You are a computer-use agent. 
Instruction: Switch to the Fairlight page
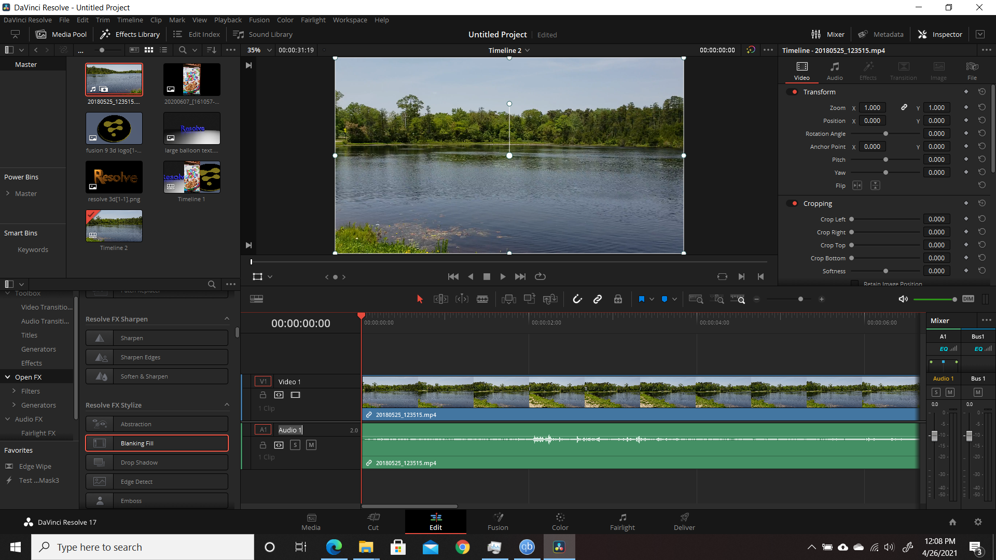coord(622,522)
